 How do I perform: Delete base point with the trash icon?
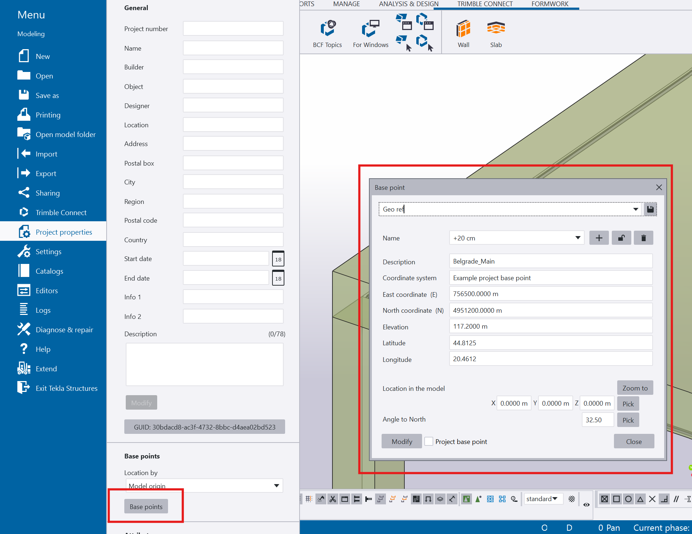pos(643,238)
